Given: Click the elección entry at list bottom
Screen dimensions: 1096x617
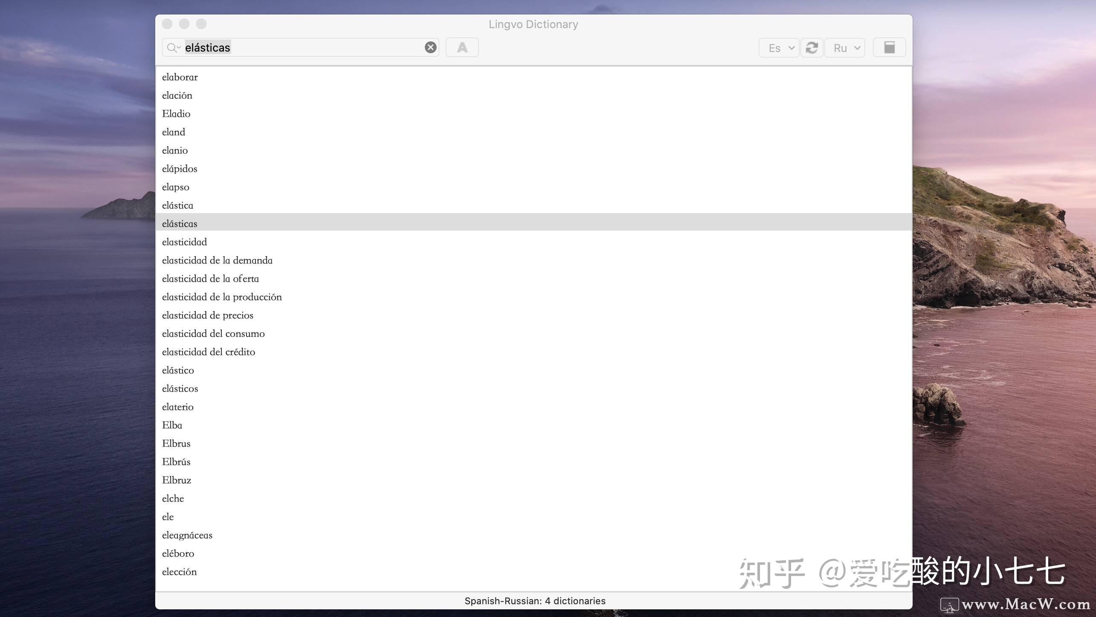Looking at the screenshot, I should click(x=179, y=571).
